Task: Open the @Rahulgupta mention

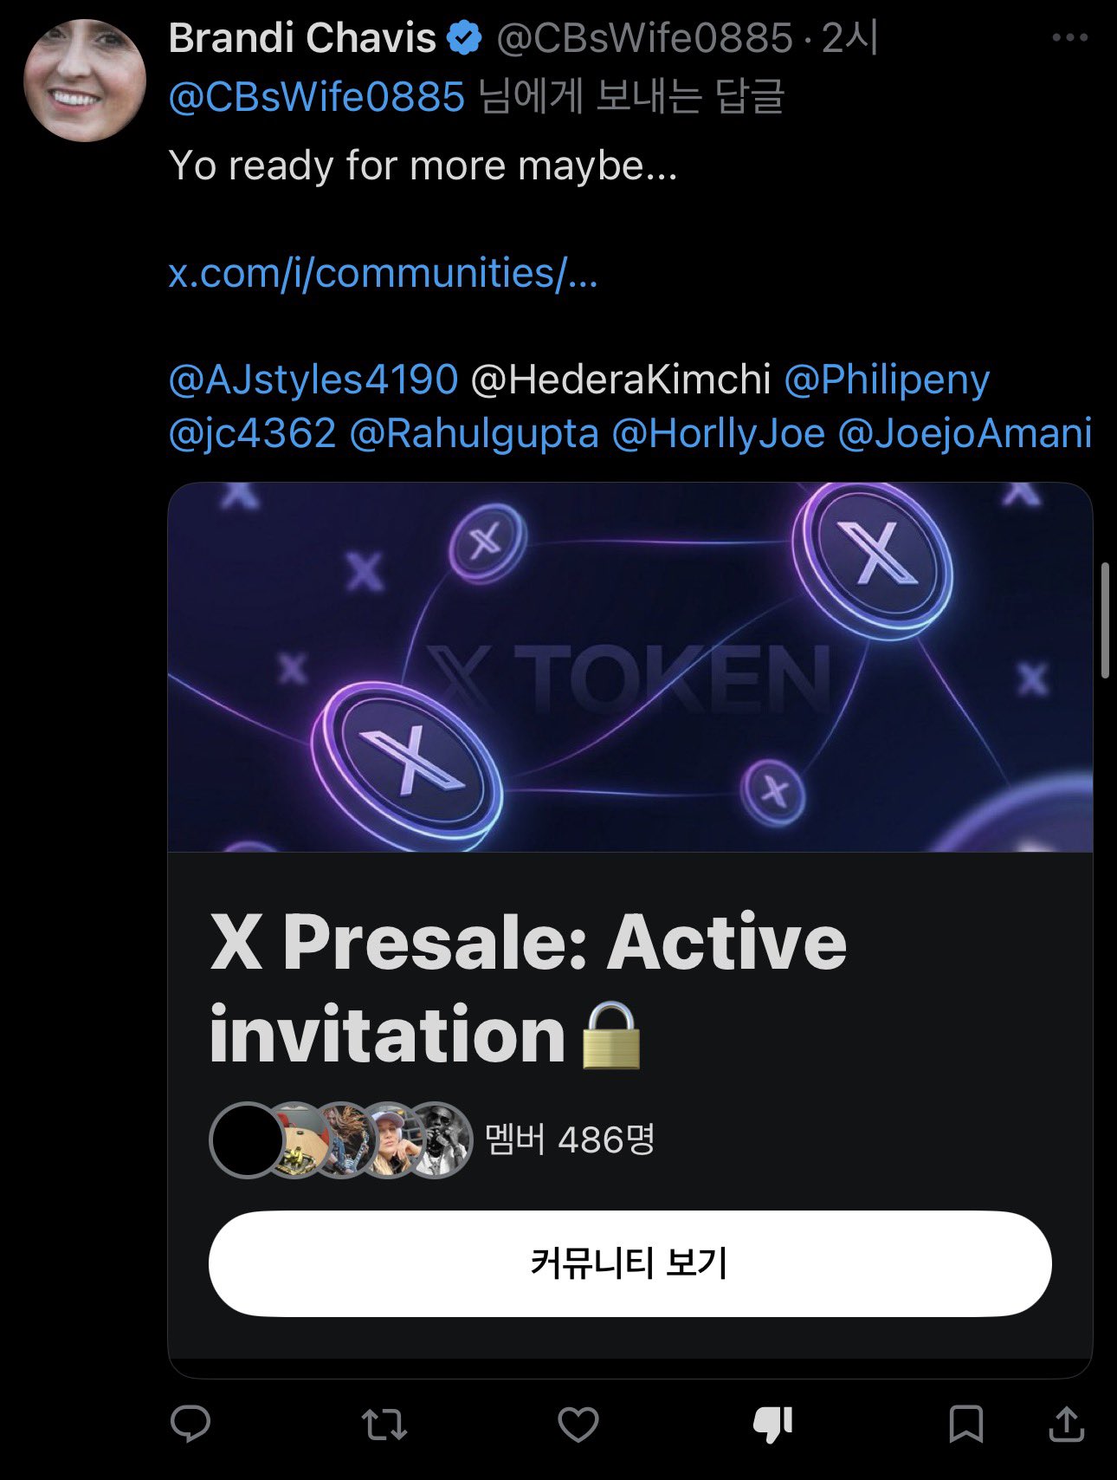Action: 474,433
